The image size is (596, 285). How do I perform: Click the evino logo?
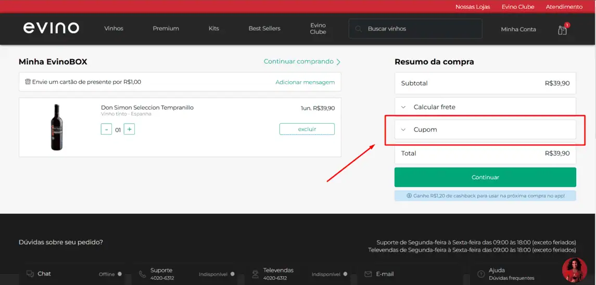tap(52, 28)
